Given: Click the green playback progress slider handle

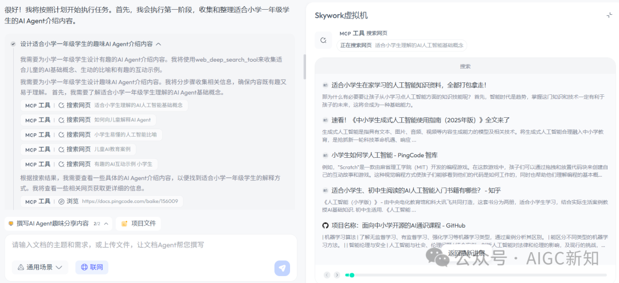Looking at the screenshot, I should coord(352,275).
